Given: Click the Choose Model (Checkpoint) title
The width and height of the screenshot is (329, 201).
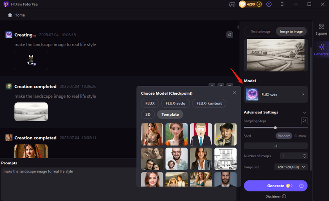Looking at the screenshot, I should click(167, 93).
